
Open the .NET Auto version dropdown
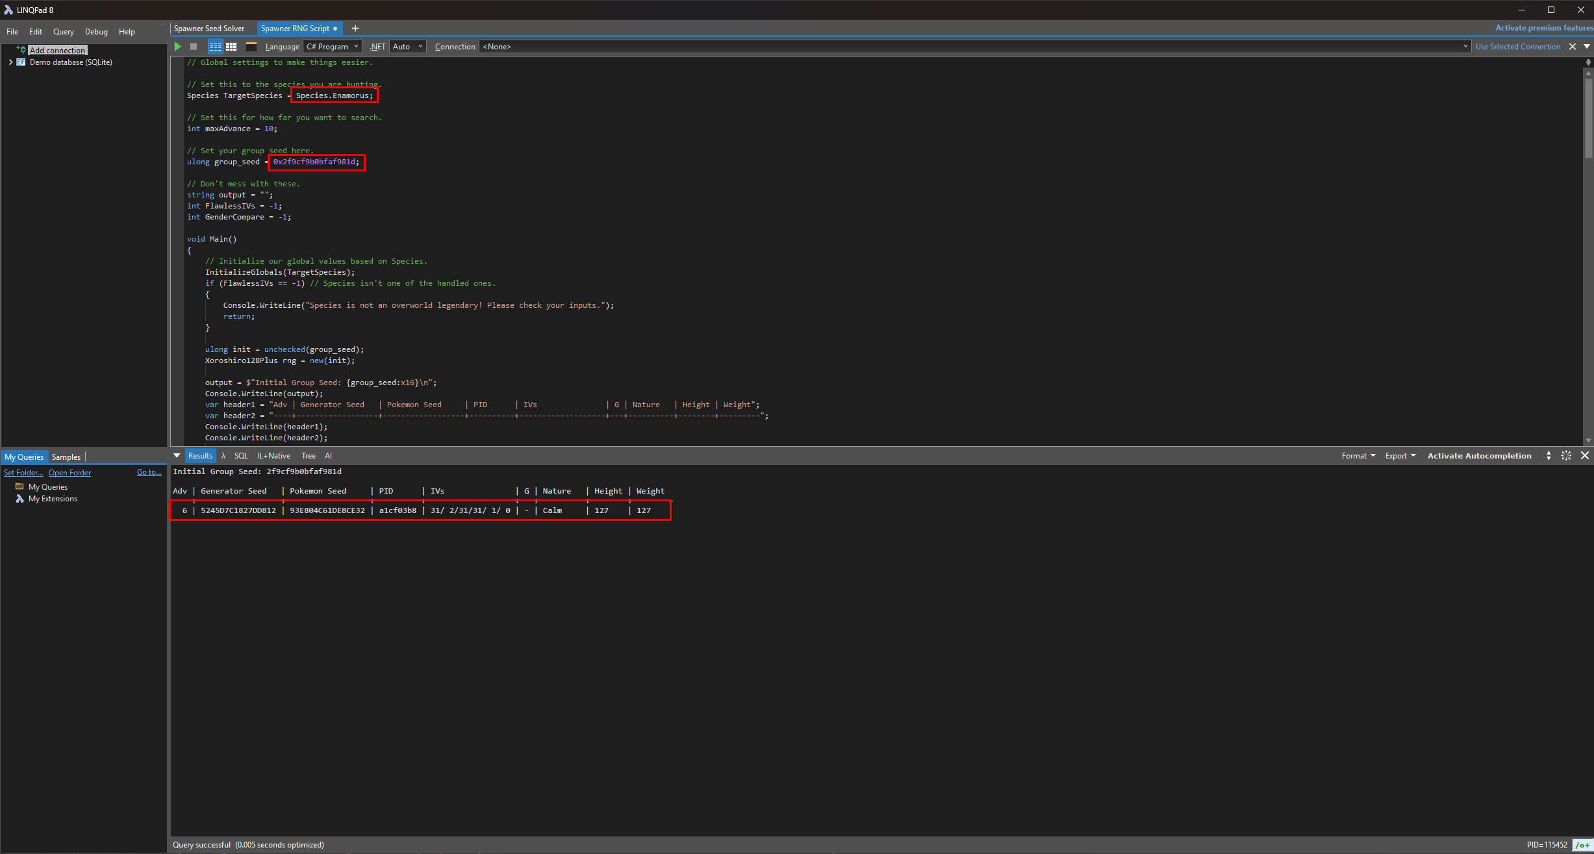tap(408, 47)
